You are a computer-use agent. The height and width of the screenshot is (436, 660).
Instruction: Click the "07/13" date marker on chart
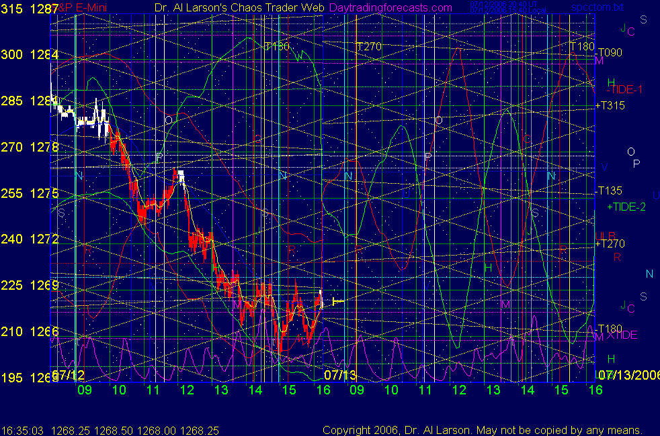(340, 375)
